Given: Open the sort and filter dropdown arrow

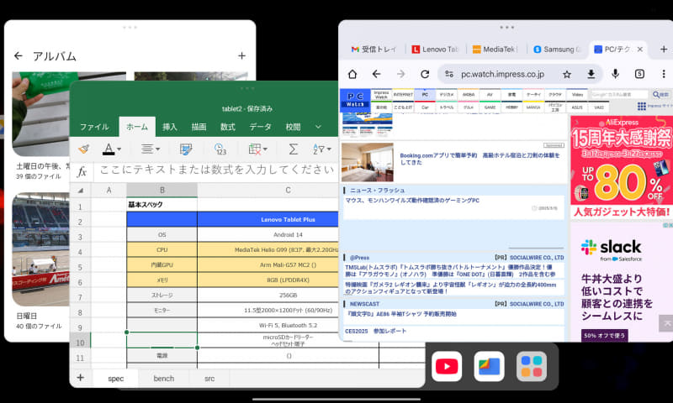Looking at the screenshot, I should tap(329, 149).
